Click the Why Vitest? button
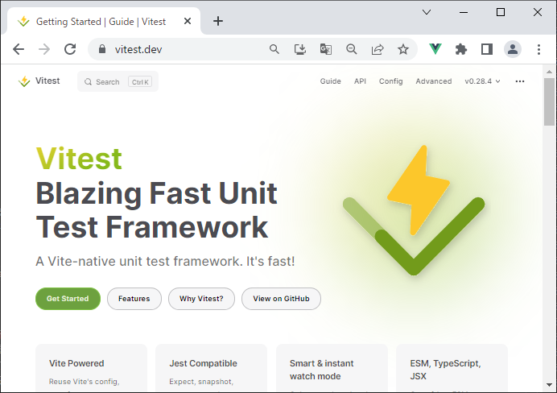557x393 pixels. (x=201, y=299)
